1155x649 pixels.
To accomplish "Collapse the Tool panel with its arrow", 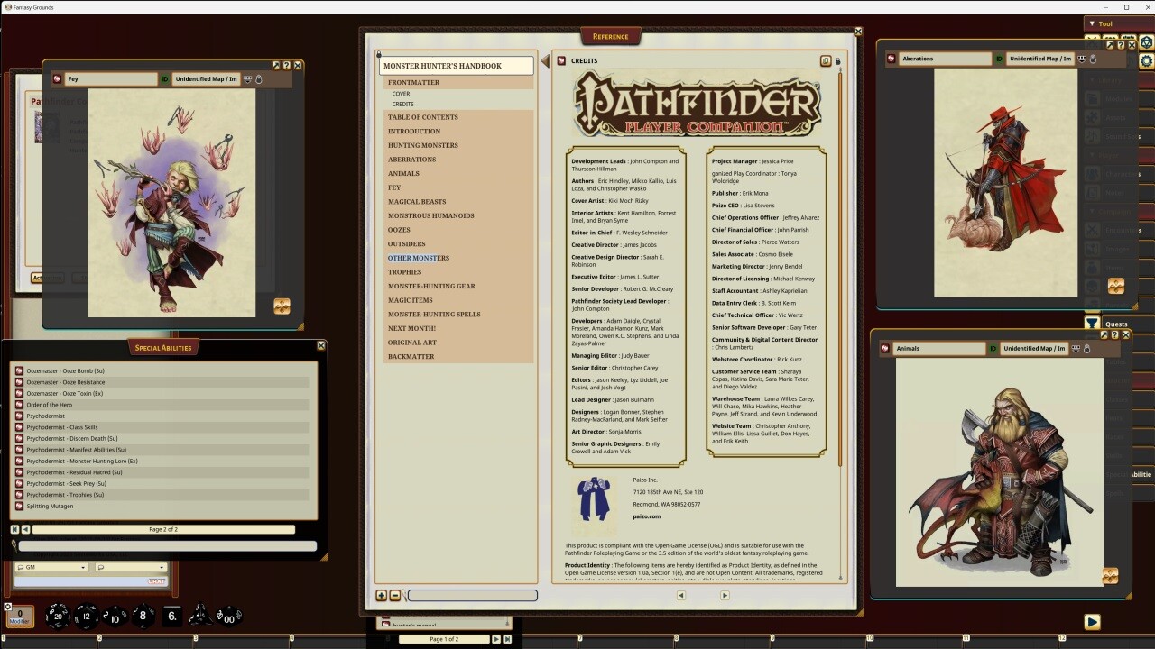I will coord(1091,23).
